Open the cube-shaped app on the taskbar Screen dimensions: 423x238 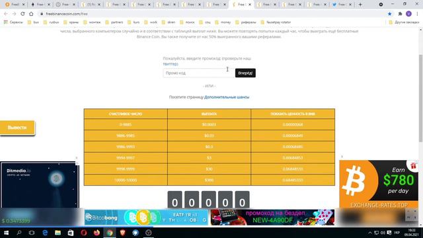[148, 233]
